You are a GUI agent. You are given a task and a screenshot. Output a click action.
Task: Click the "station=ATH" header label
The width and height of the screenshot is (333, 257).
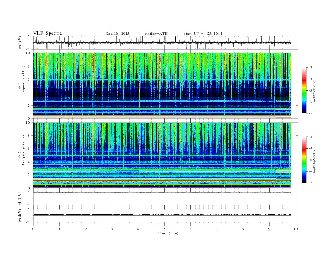click(156, 34)
